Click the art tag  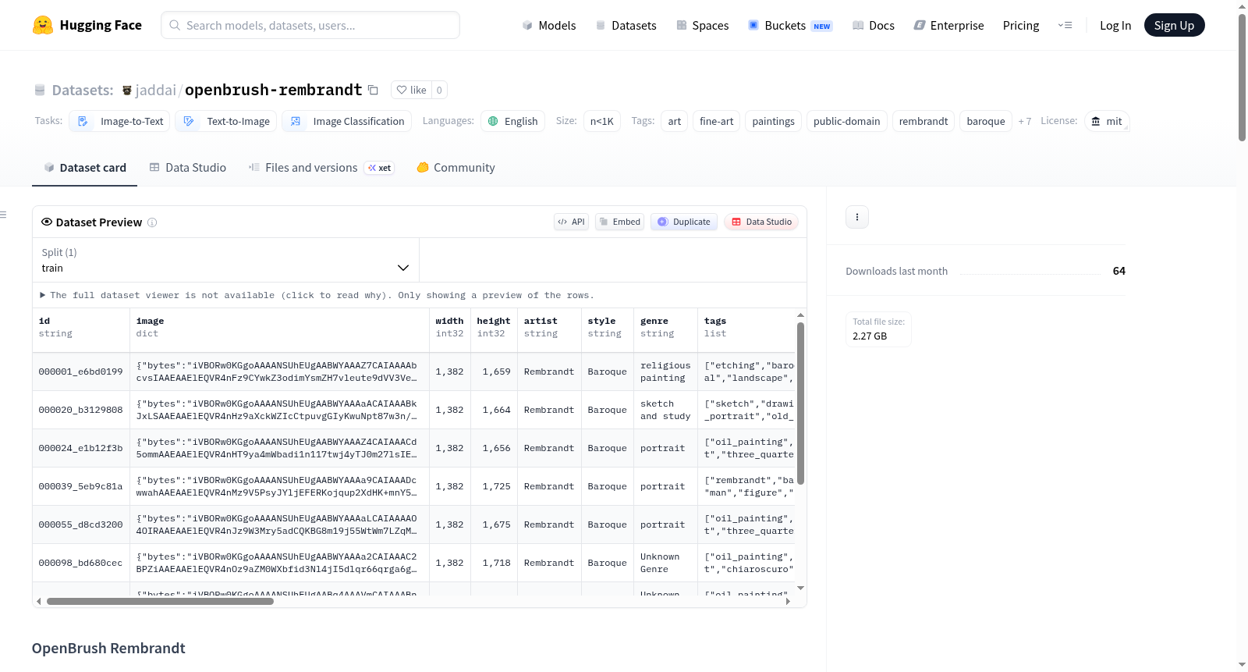tap(675, 121)
